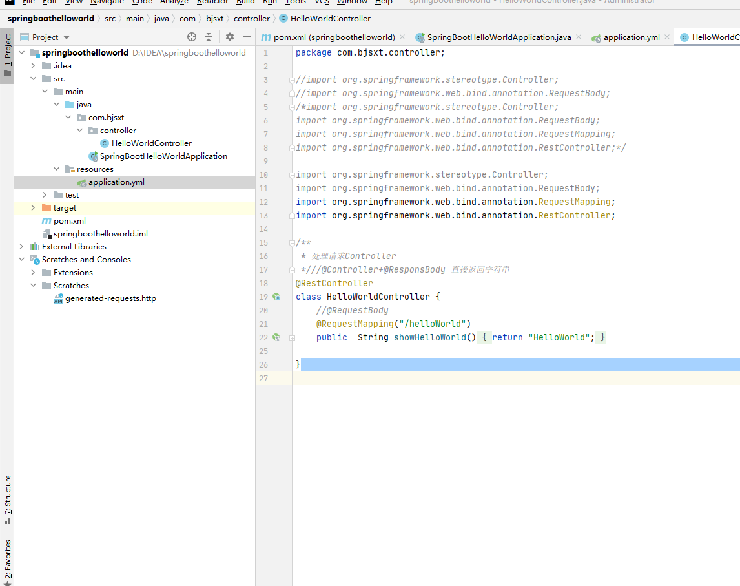The height and width of the screenshot is (586, 740).
Task: Click the run gutter icon on line 19
Action: (x=276, y=297)
